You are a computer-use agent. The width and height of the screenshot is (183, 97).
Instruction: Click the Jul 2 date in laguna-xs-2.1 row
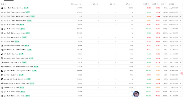pyautogui.click(x=174, y=87)
